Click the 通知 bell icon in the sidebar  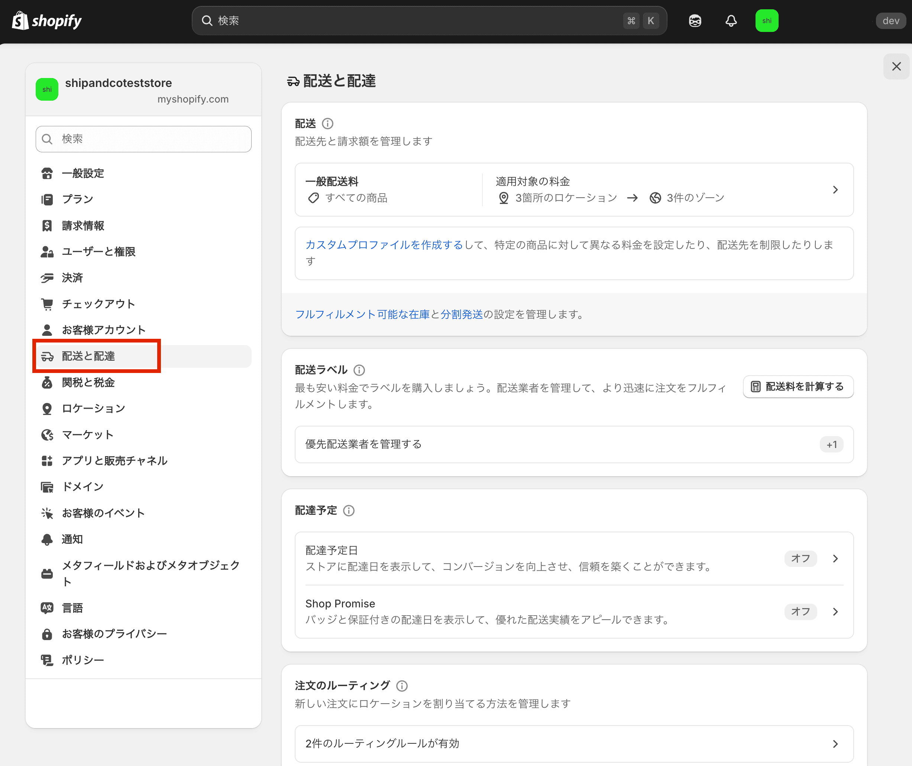tap(47, 539)
